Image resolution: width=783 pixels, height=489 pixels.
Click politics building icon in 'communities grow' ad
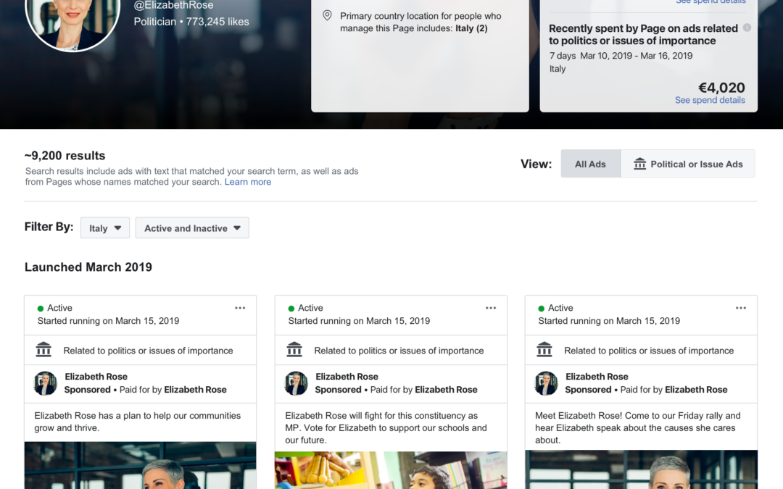click(x=43, y=349)
